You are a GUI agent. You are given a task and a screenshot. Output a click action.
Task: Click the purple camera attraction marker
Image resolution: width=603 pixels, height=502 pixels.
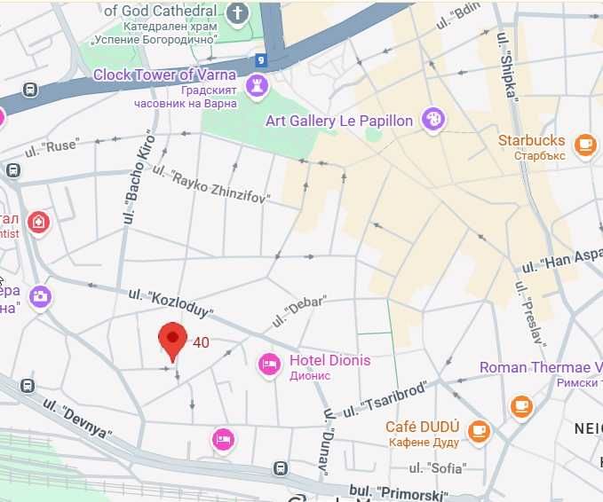(x=40, y=298)
